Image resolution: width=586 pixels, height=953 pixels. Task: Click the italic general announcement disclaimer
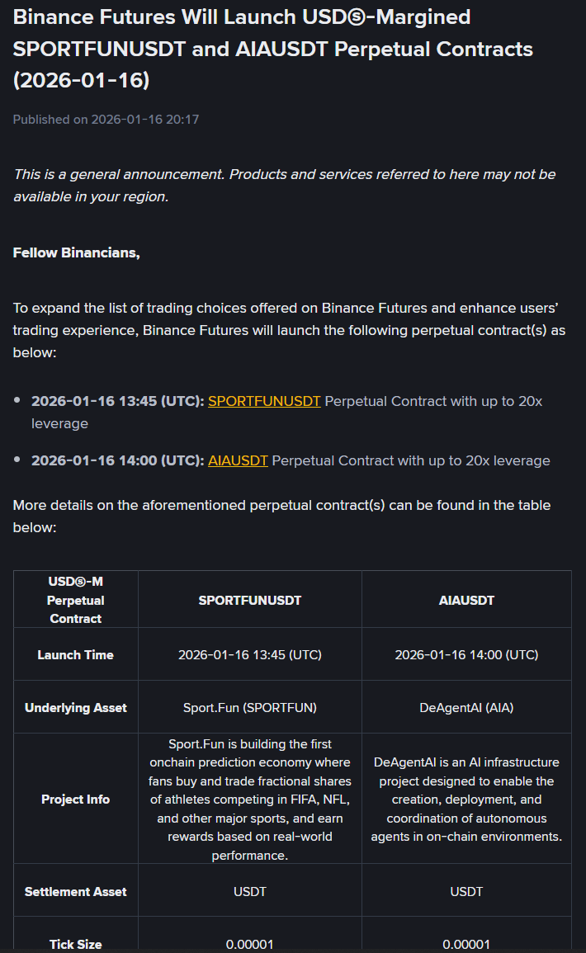pyautogui.click(x=284, y=186)
